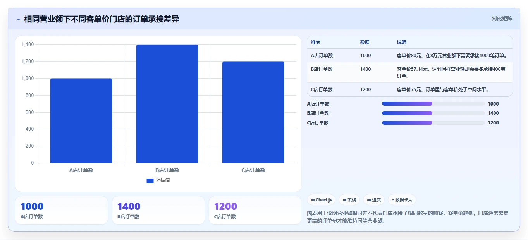Click the Chart.js chip

[321, 200]
